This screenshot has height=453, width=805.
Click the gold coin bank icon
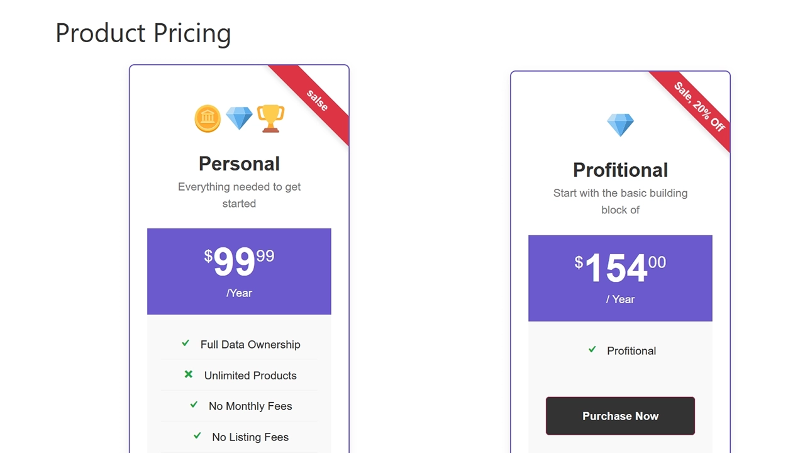click(208, 118)
